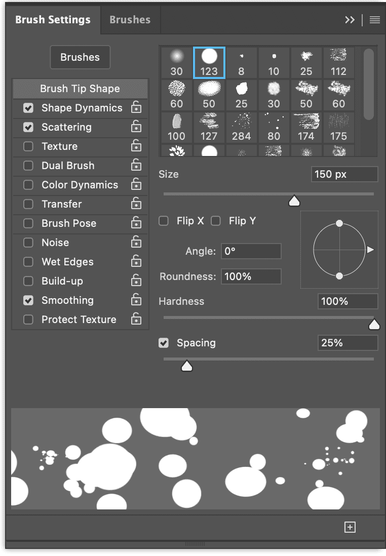This screenshot has width=386, height=556.
Task: Click the Angle input field
Action: click(251, 251)
